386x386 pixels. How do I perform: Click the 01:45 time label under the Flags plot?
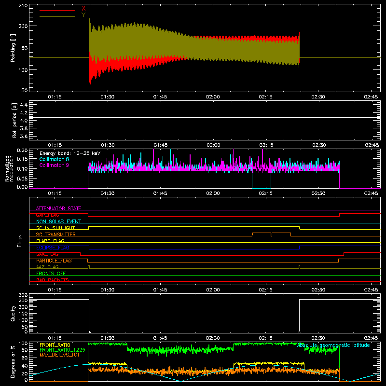point(160,290)
